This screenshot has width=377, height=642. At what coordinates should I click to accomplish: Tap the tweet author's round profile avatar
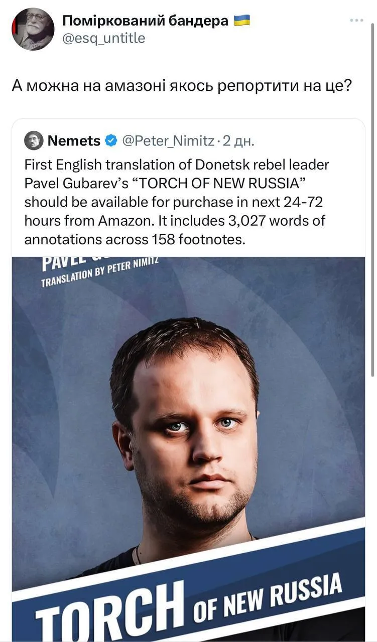pos(33,29)
